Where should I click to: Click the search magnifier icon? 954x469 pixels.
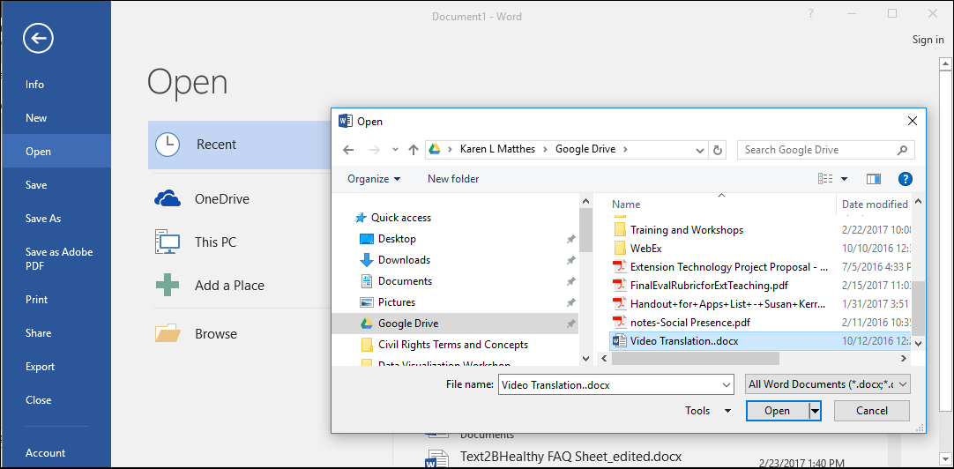(902, 150)
